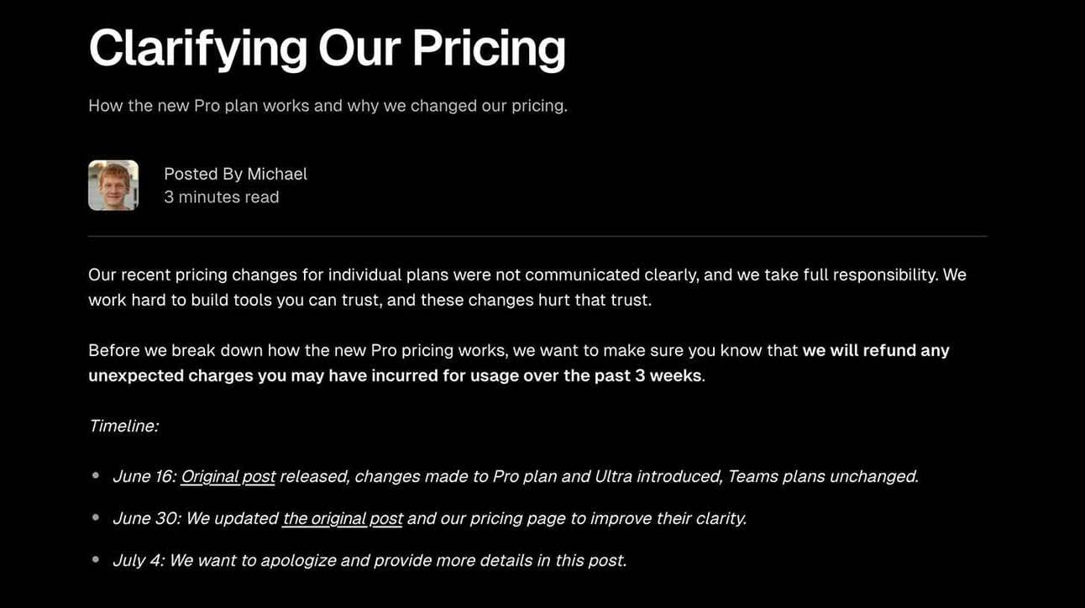Image resolution: width=1085 pixels, height=608 pixels.
Task: Follow "the original post" link in June 30 entry
Action: (x=343, y=518)
